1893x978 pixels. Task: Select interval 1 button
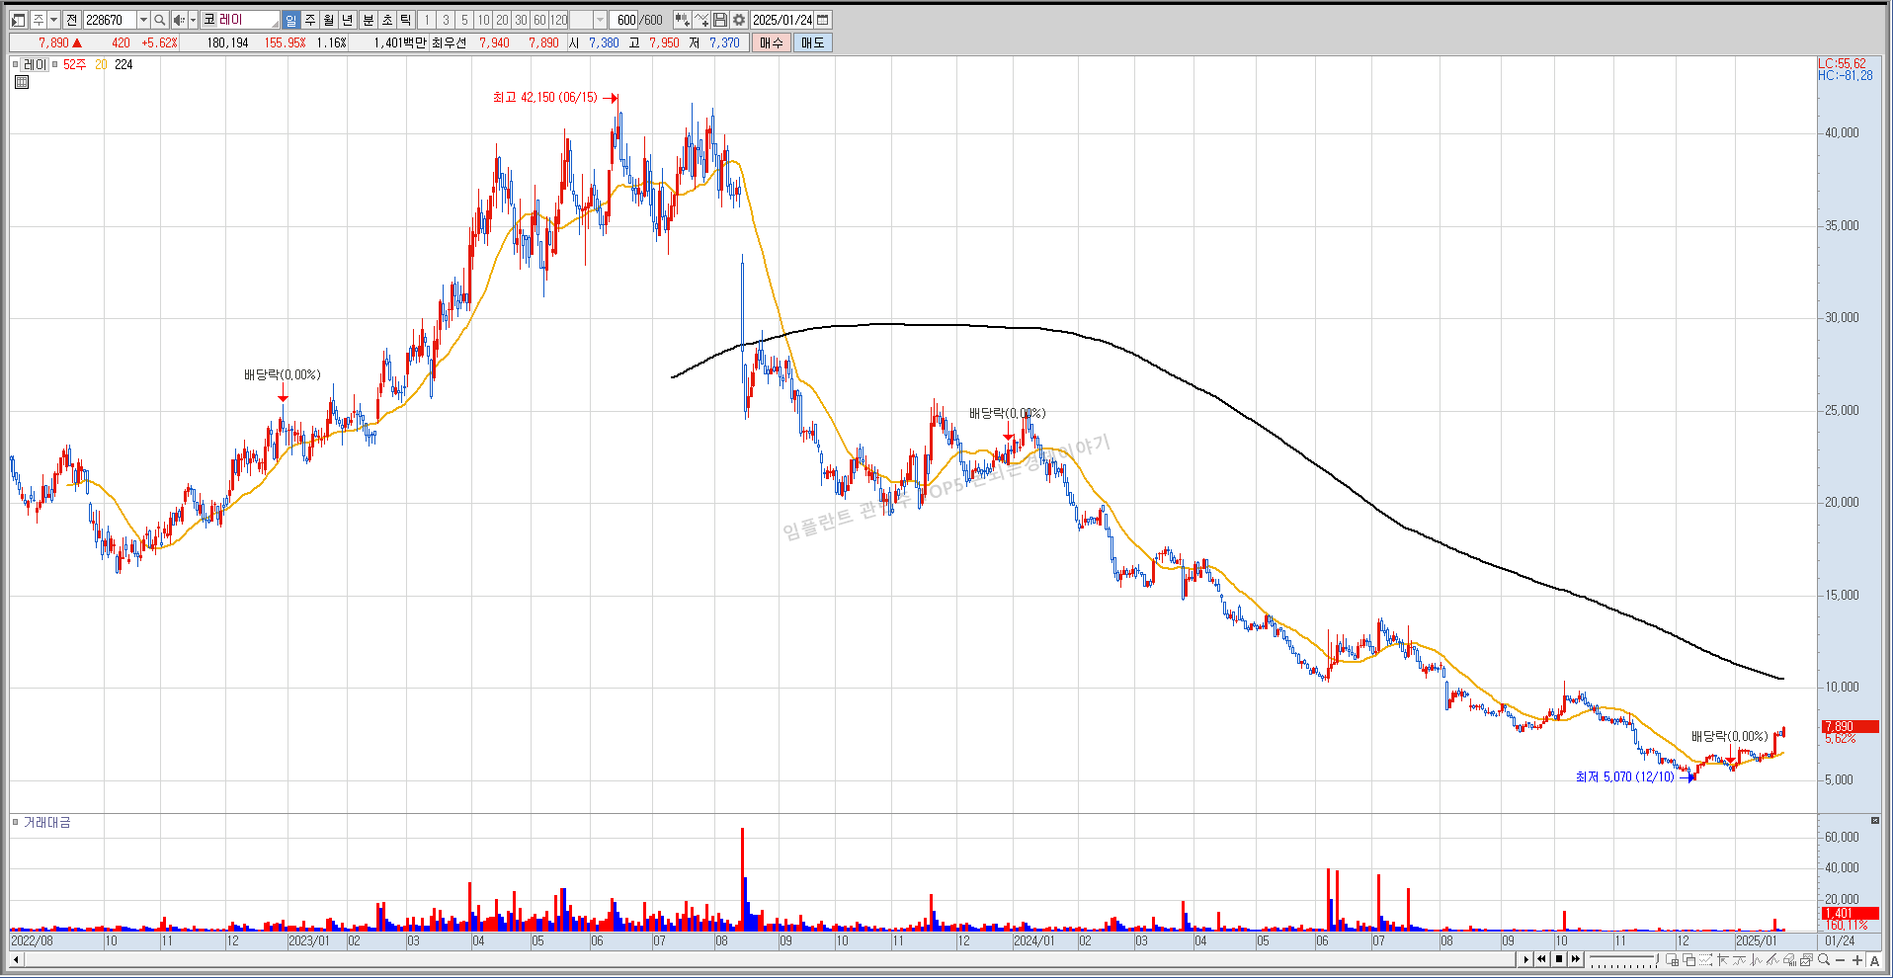pos(427,20)
